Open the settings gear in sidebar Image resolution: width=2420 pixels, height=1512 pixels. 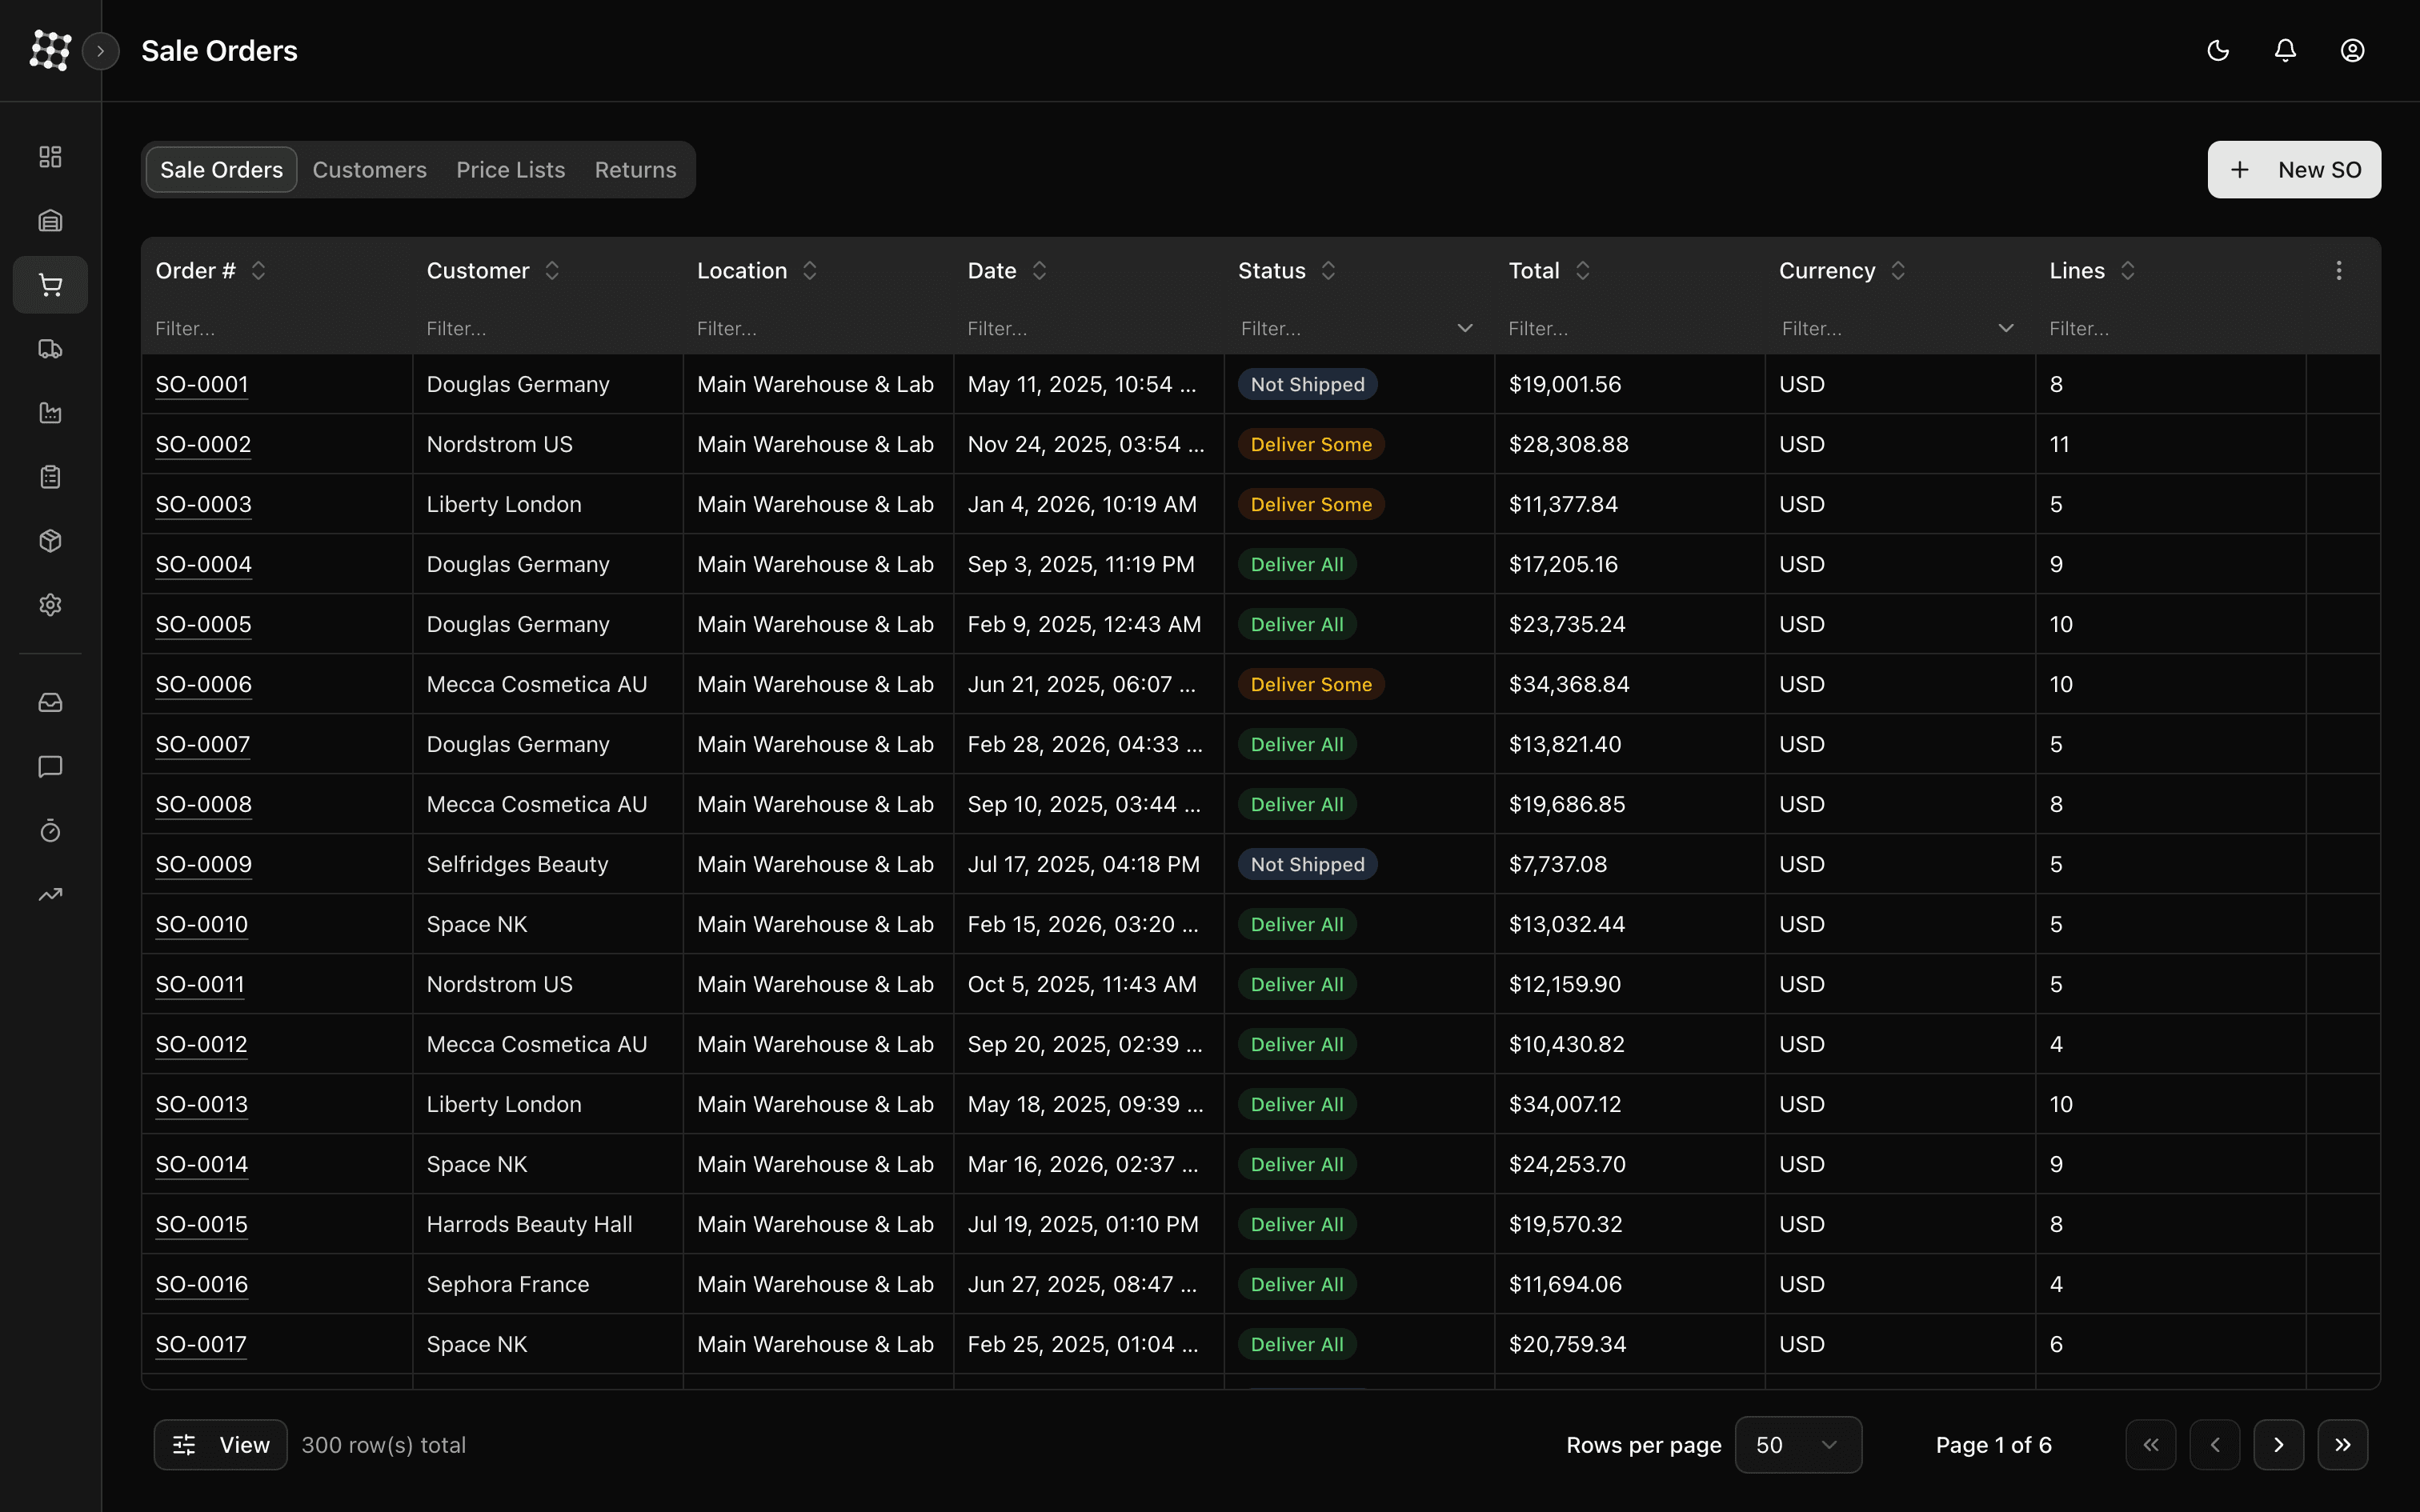tap(50, 605)
